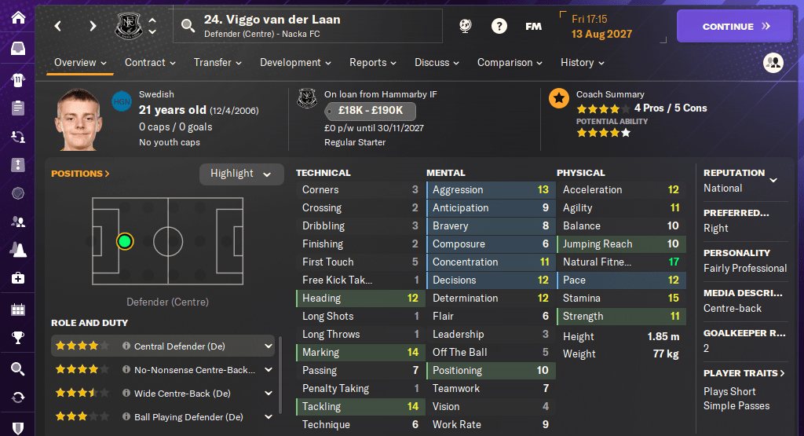This screenshot has width=804, height=436.
Task: Open the Inbox tray icon
Action: (17, 49)
